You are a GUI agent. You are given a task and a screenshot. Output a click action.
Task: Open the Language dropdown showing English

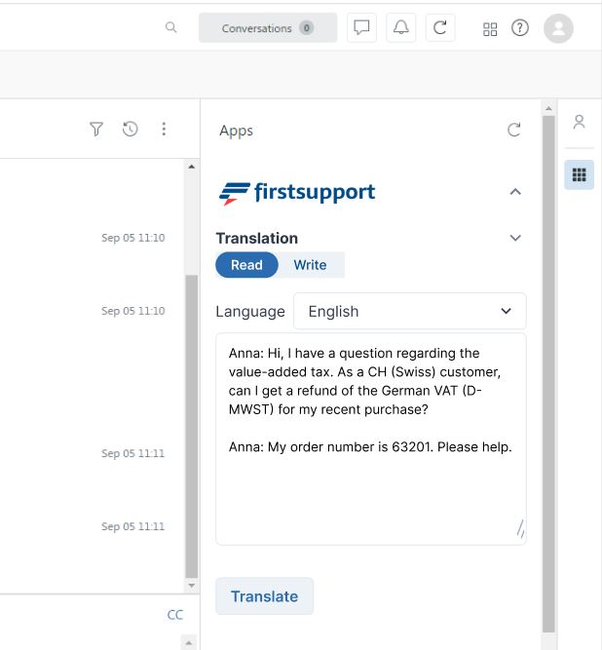tap(410, 311)
